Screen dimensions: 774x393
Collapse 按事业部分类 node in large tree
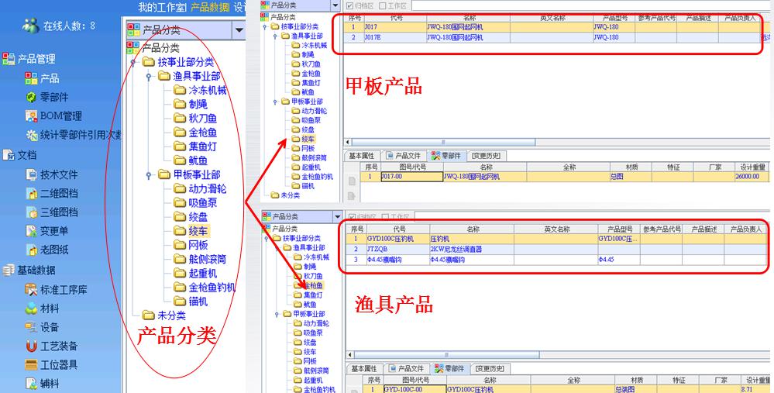pyautogui.click(x=132, y=62)
